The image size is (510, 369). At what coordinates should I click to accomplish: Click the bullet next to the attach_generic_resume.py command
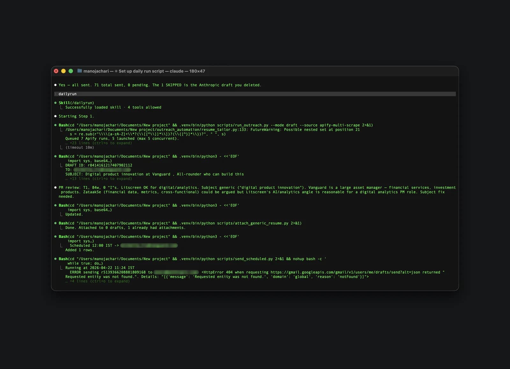(56, 223)
